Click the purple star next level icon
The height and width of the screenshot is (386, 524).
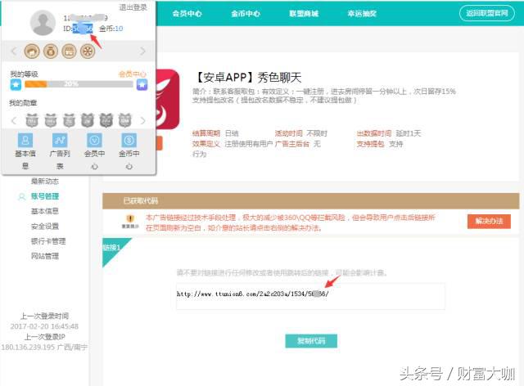pyautogui.click(x=142, y=84)
